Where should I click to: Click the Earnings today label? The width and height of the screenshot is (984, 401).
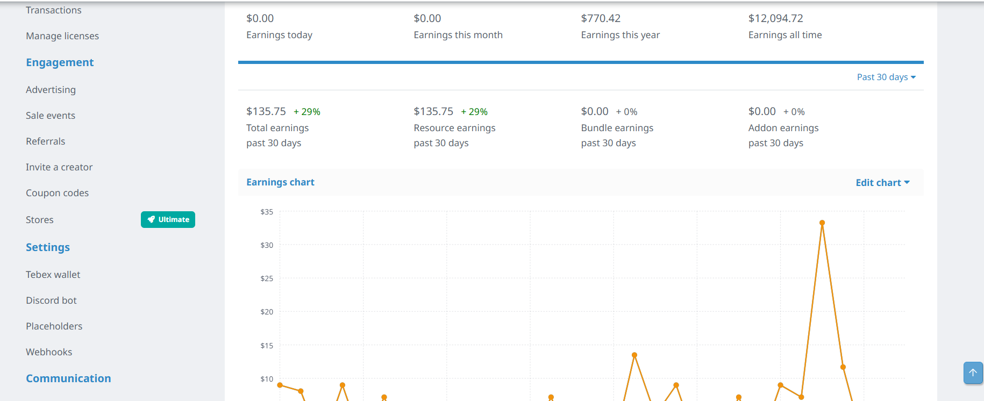click(x=279, y=35)
